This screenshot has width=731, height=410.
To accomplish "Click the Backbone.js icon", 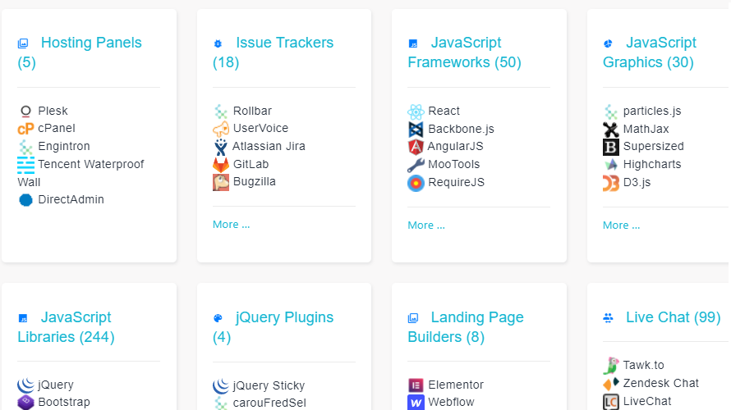I will click(x=416, y=130).
